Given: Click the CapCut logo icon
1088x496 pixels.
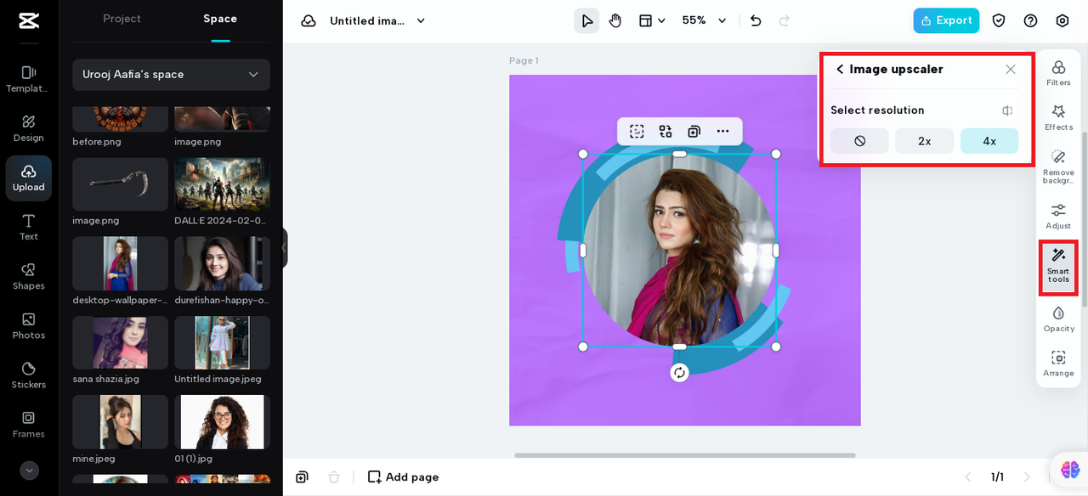Looking at the screenshot, I should pyautogui.click(x=29, y=21).
